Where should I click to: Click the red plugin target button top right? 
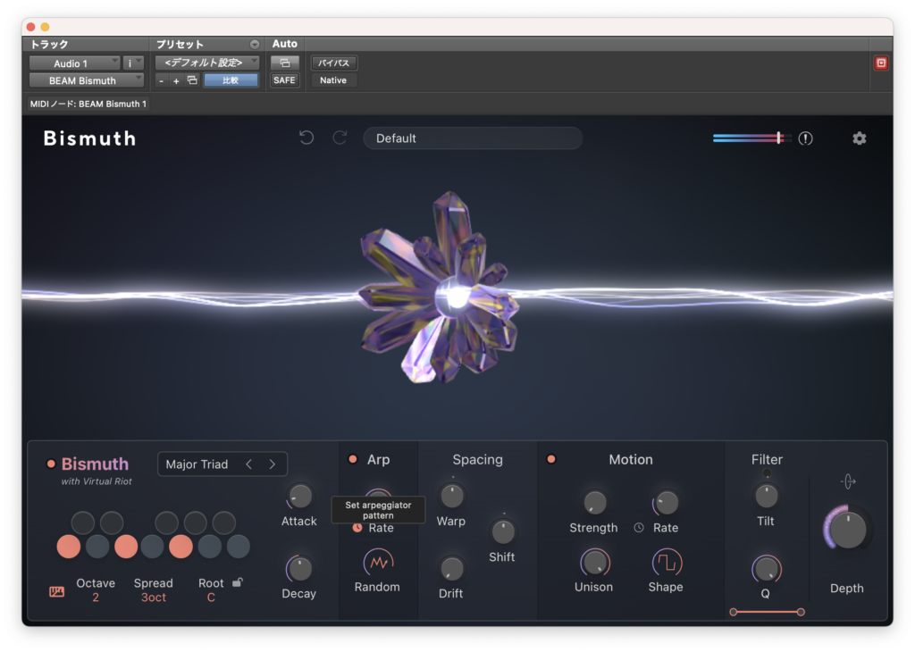881,63
